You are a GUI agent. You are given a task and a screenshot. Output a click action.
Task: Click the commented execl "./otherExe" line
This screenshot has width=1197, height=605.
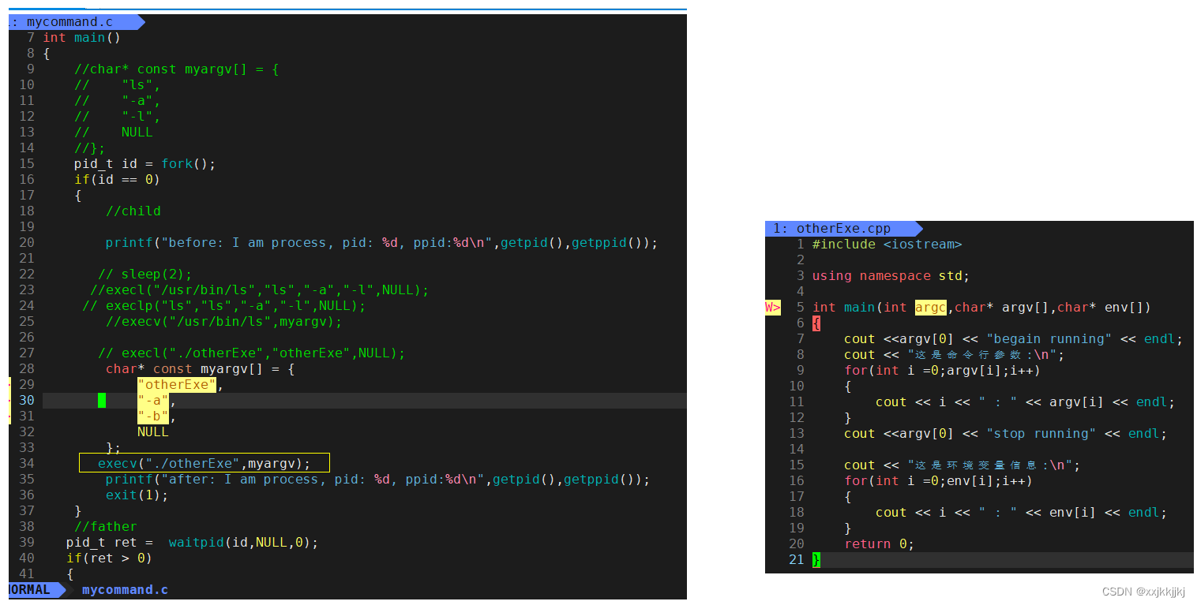pyautogui.click(x=251, y=353)
